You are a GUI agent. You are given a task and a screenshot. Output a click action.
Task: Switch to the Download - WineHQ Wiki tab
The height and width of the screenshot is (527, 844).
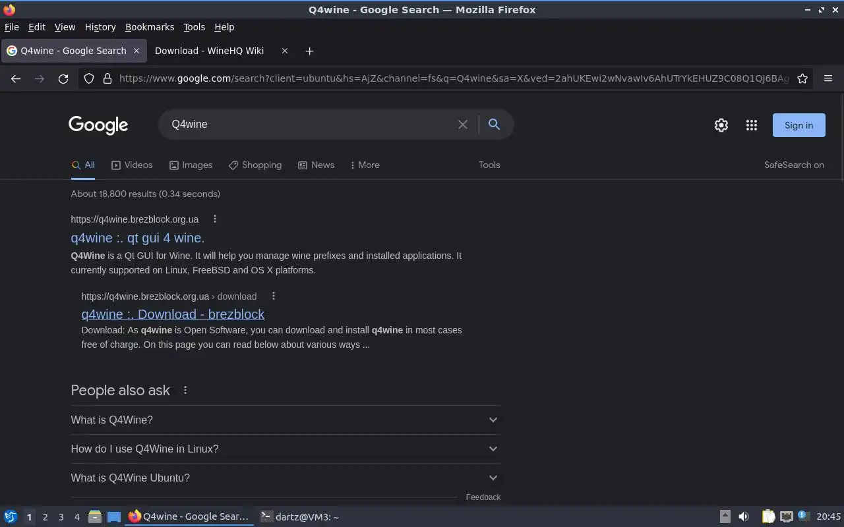210,51
